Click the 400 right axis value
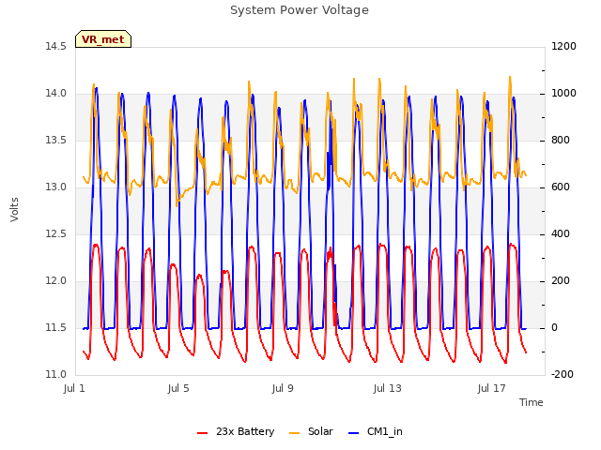 [561, 233]
